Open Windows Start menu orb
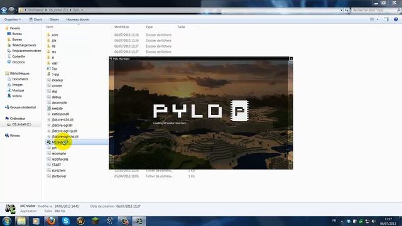Viewport: 402px width, 226px height. (7, 221)
